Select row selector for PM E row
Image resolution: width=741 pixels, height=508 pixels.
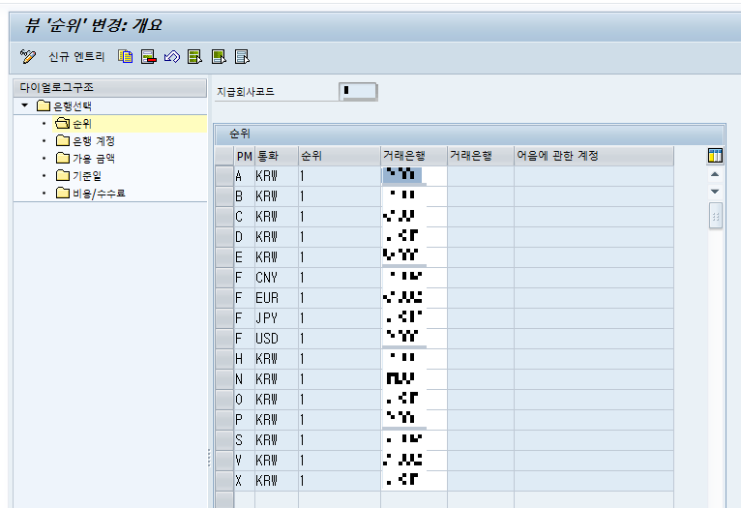coord(224,257)
